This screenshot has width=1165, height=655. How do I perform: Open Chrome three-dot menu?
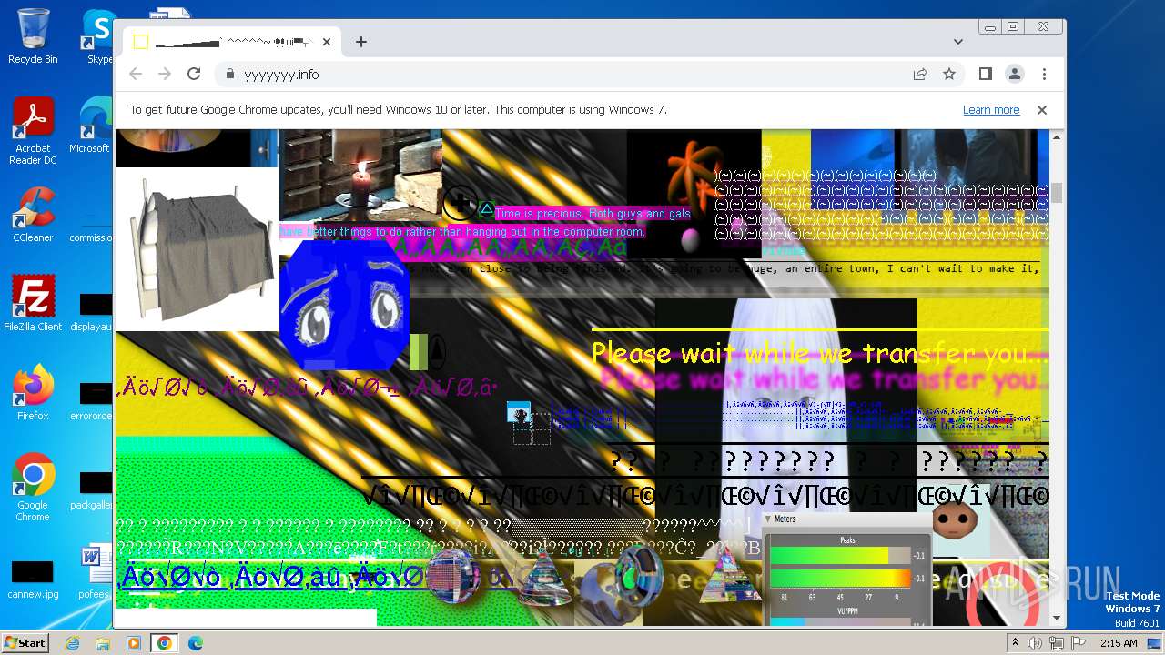point(1044,74)
